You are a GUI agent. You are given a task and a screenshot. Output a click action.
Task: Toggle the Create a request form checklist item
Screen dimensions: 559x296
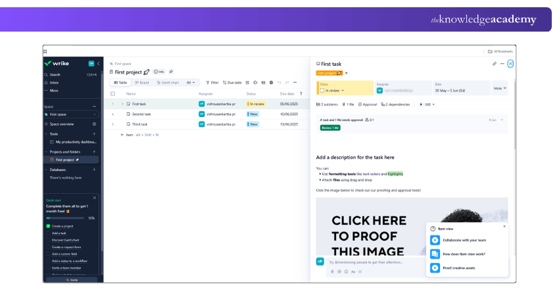click(48, 247)
